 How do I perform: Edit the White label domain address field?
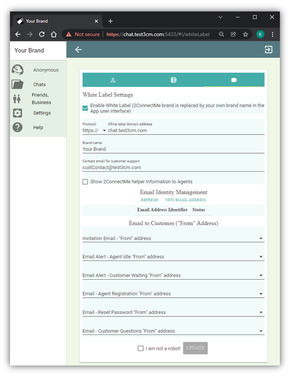tap(186, 130)
